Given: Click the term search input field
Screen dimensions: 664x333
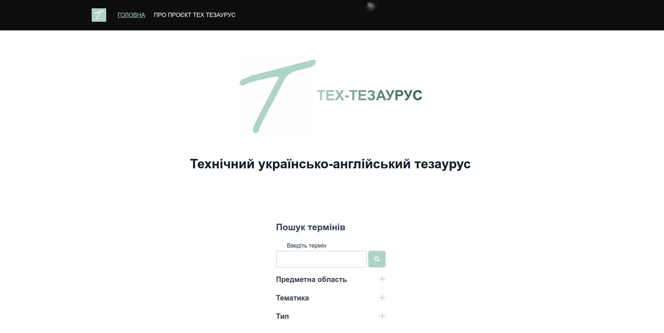Looking at the screenshot, I should tap(321, 259).
